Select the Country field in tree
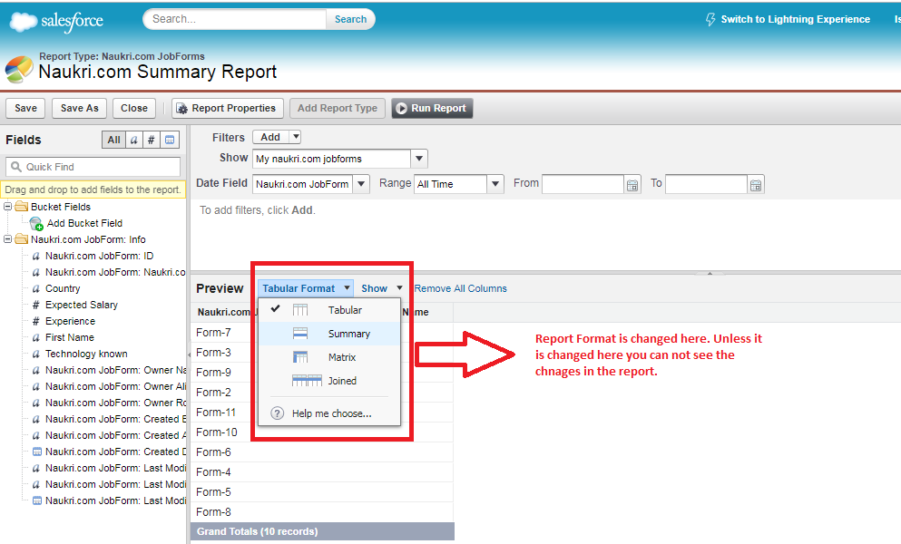Image resolution: width=901 pixels, height=544 pixels. [63, 289]
